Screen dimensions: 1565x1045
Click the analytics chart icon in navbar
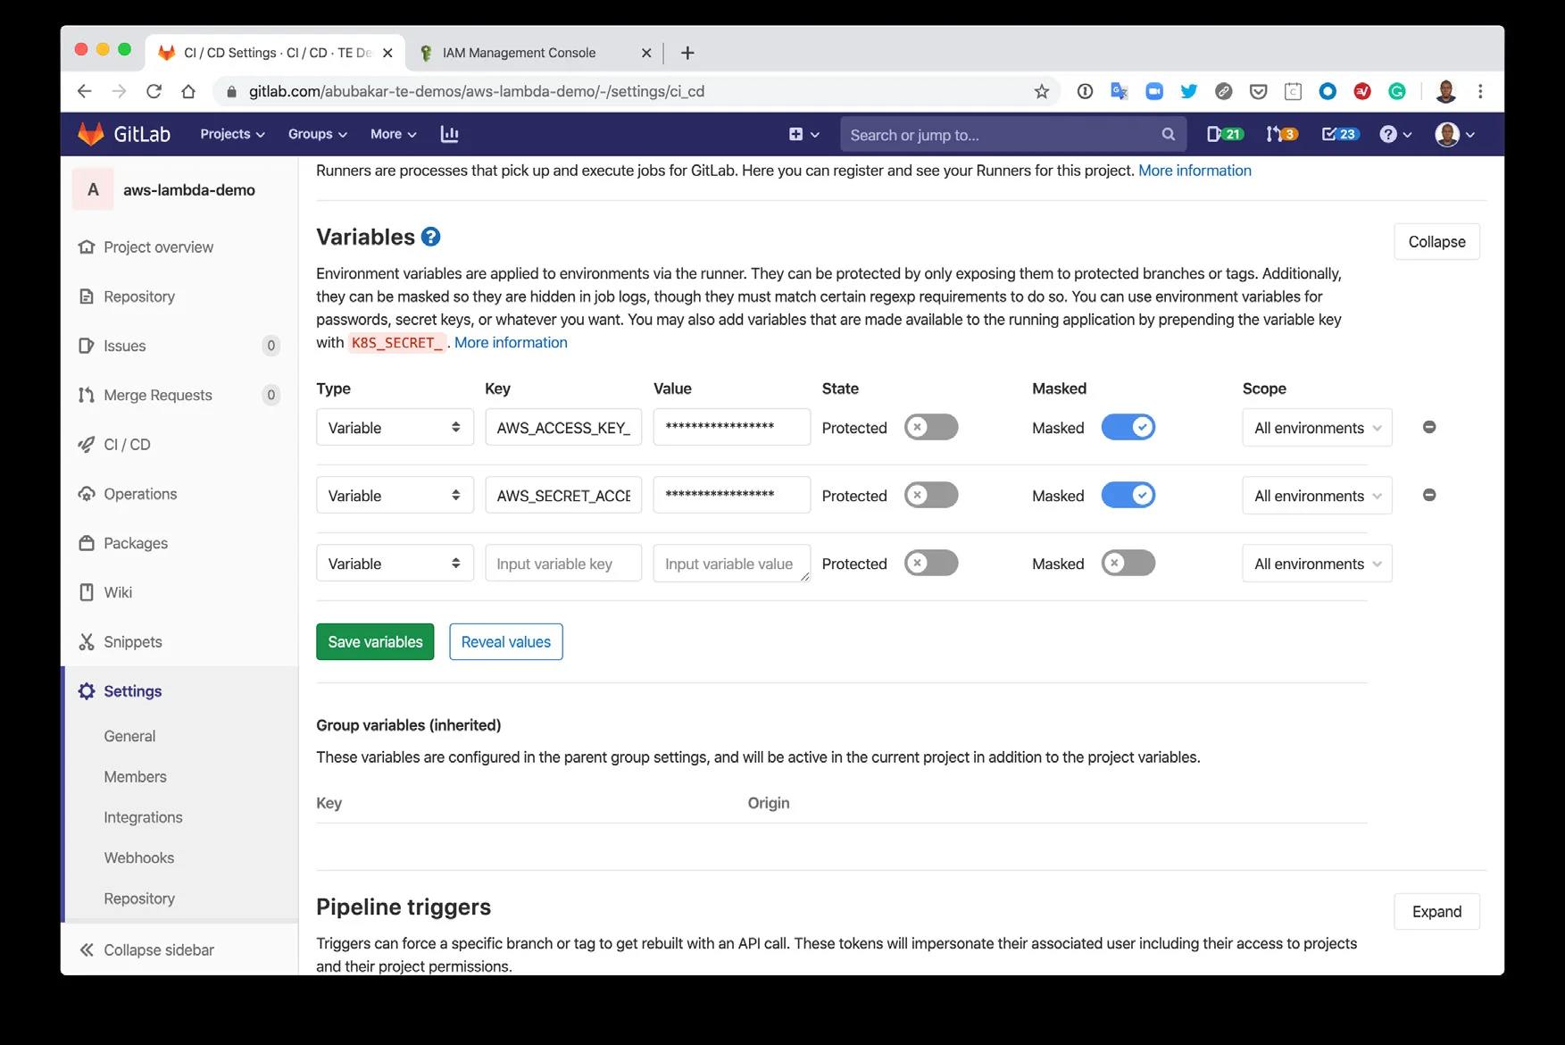[449, 134]
